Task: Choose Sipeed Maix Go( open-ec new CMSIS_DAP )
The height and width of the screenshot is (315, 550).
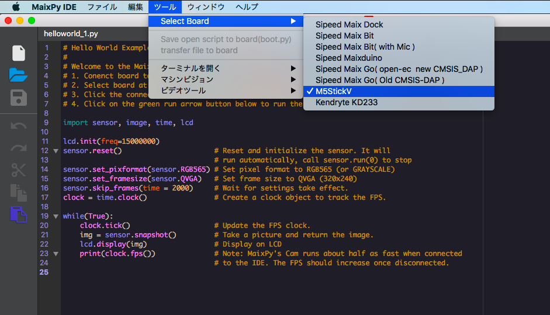Action: point(399,69)
